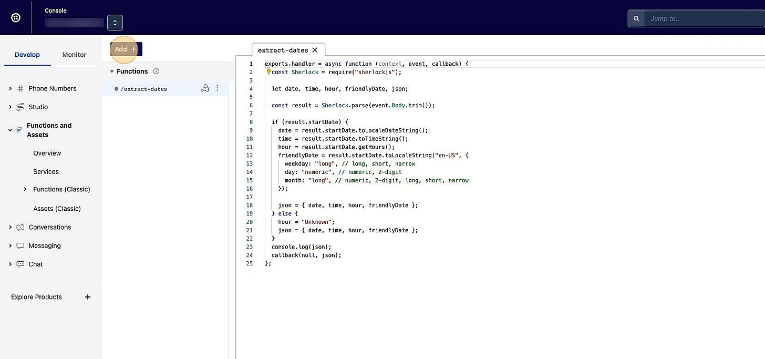Expand Functions (Classic) chevron
The height and width of the screenshot is (359, 765).
[25, 189]
